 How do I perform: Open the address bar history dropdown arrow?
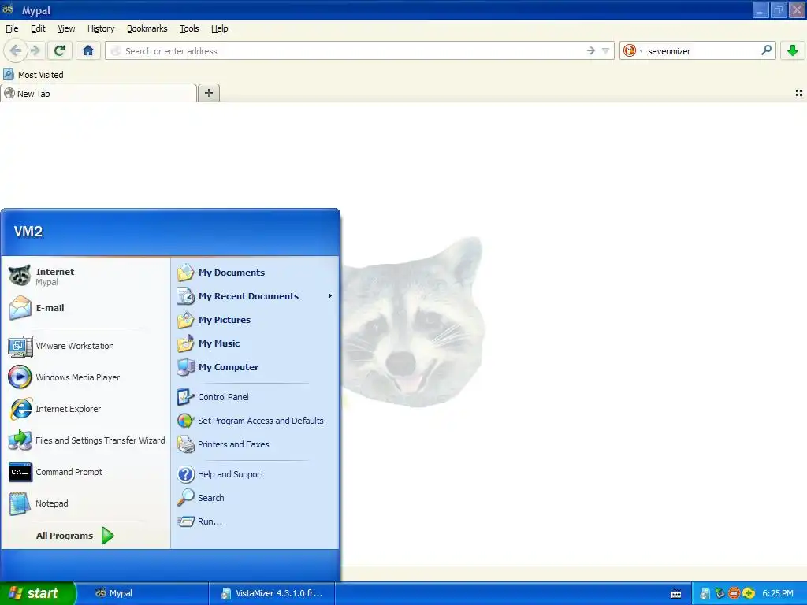point(605,50)
